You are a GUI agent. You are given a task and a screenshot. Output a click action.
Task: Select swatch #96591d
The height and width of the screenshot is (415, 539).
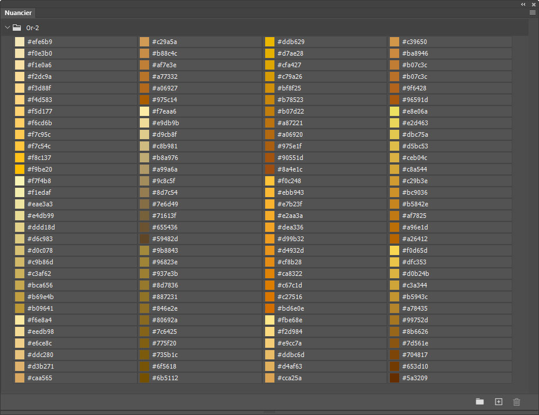(x=395, y=100)
